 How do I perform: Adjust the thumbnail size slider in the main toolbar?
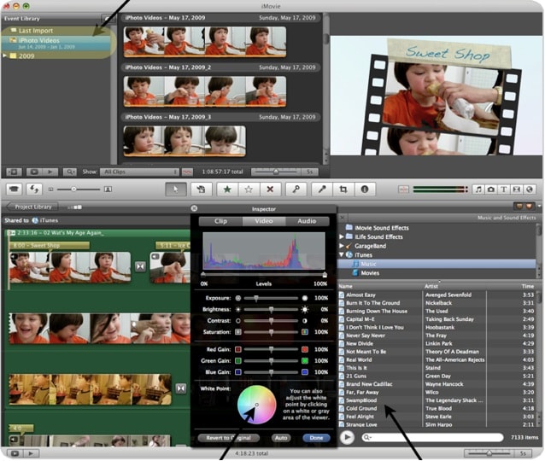click(79, 190)
